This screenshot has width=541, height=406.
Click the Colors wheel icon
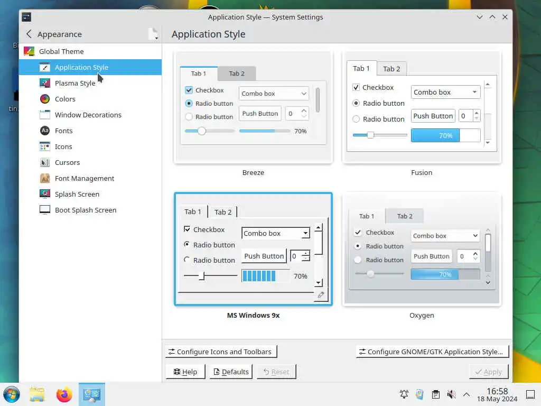point(44,99)
